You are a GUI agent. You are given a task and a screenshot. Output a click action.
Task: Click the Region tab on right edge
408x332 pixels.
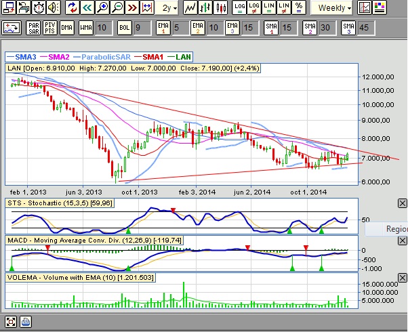[x=396, y=229]
